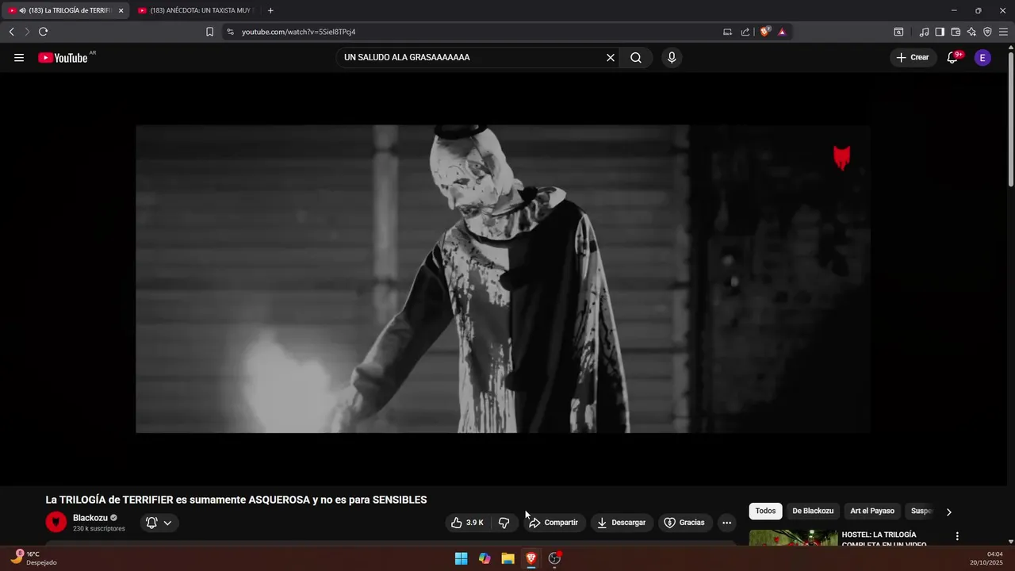Click the Terrifier video player frame

point(503,278)
